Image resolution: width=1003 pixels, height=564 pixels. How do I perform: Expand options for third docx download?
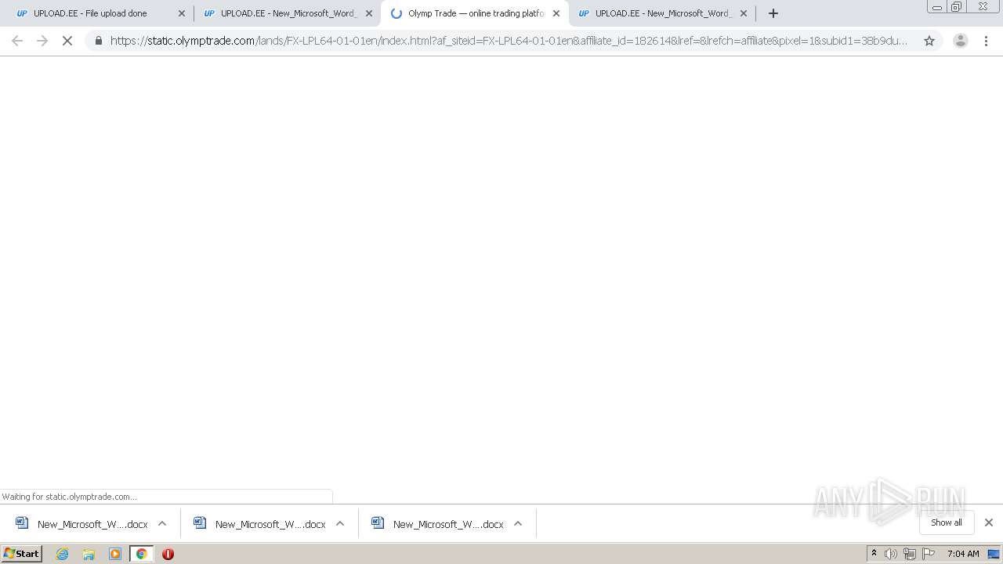tap(518, 524)
